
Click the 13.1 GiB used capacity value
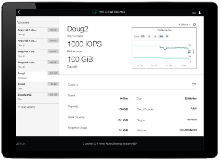[123, 120]
